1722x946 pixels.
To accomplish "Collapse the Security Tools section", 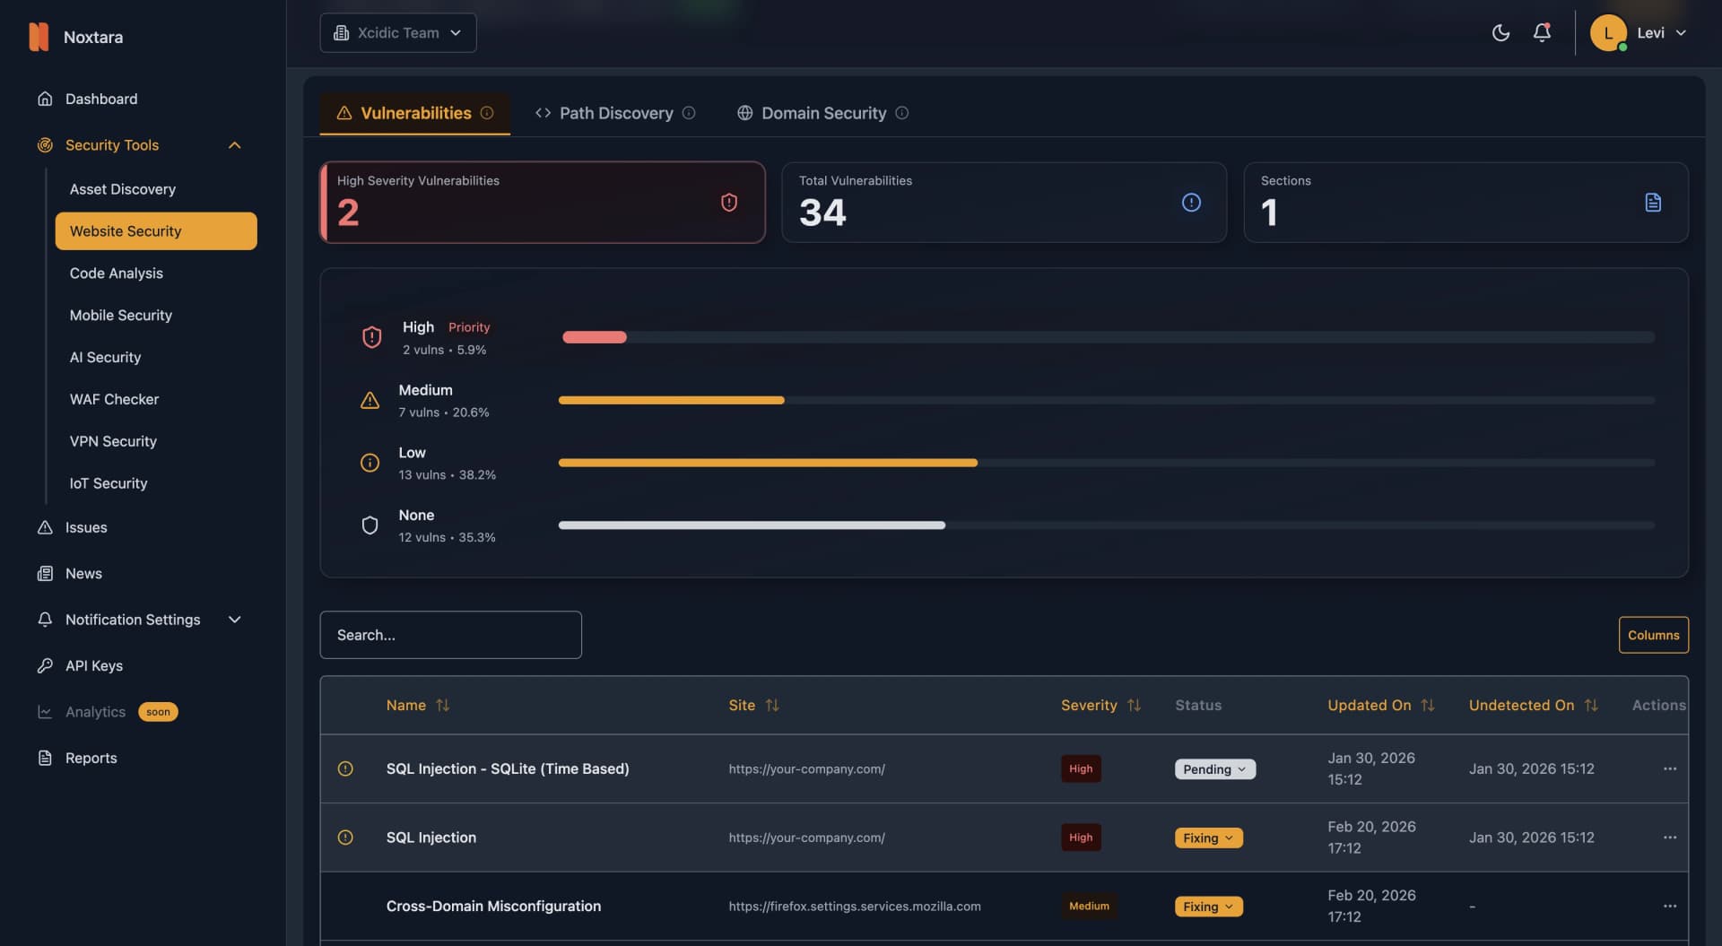I will point(234,144).
